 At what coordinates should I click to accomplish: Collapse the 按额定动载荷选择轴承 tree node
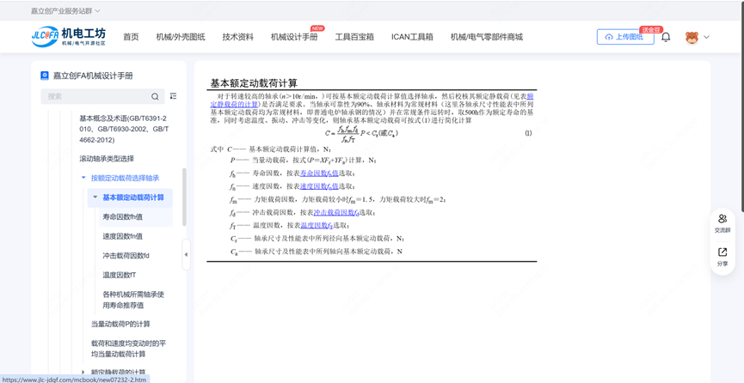(83, 179)
